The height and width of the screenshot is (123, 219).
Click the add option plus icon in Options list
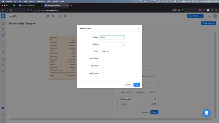(155, 99)
